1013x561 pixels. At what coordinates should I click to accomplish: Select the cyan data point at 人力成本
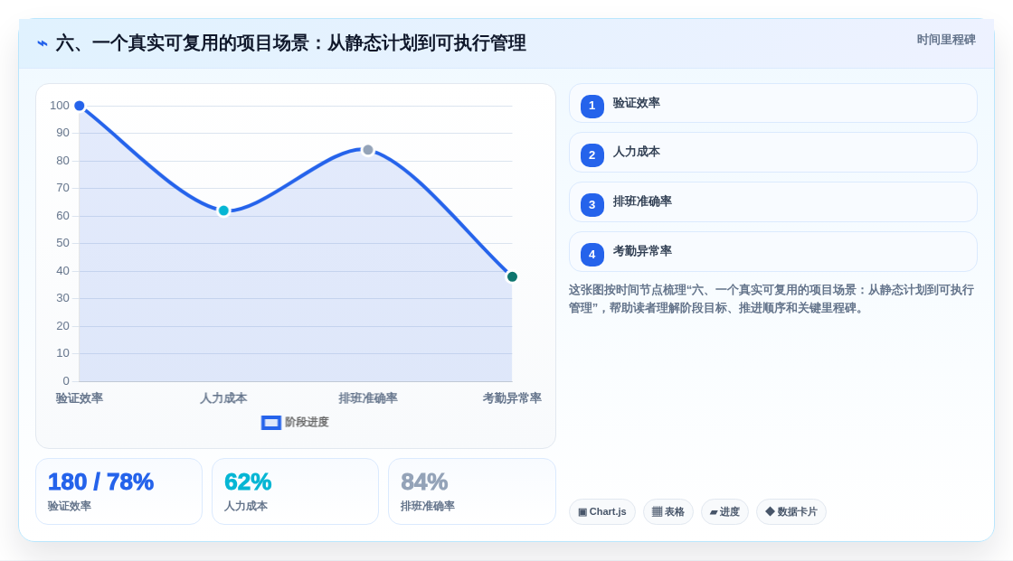(x=223, y=210)
